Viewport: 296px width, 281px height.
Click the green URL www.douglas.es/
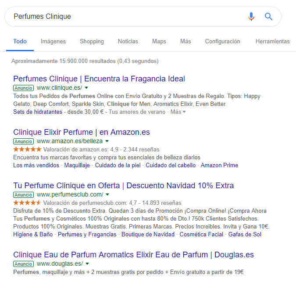tap(60, 263)
